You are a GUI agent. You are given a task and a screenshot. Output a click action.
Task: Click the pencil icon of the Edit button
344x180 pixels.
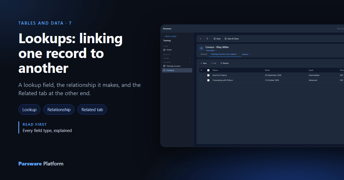(x=212, y=63)
